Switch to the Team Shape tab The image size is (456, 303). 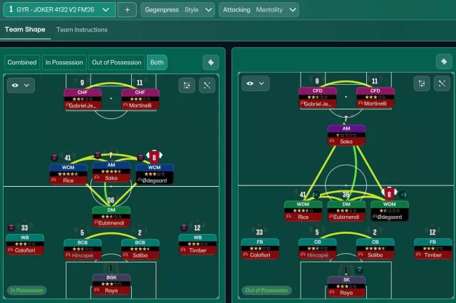pos(25,29)
